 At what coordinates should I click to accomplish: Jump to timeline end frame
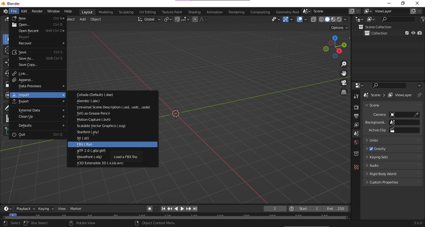(x=195, y=208)
